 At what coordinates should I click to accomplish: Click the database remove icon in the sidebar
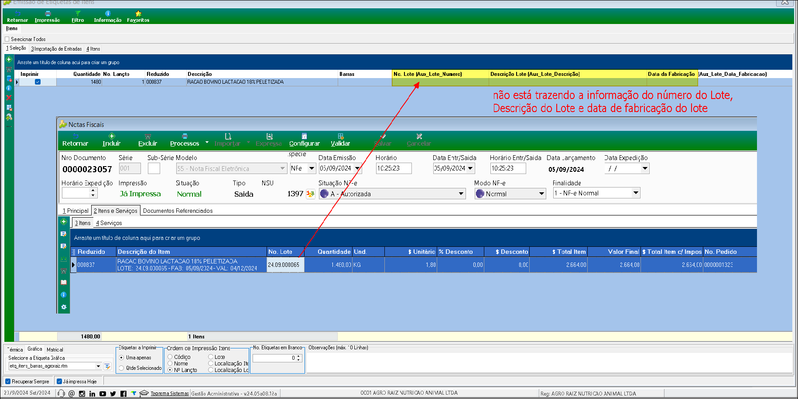(9, 78)
